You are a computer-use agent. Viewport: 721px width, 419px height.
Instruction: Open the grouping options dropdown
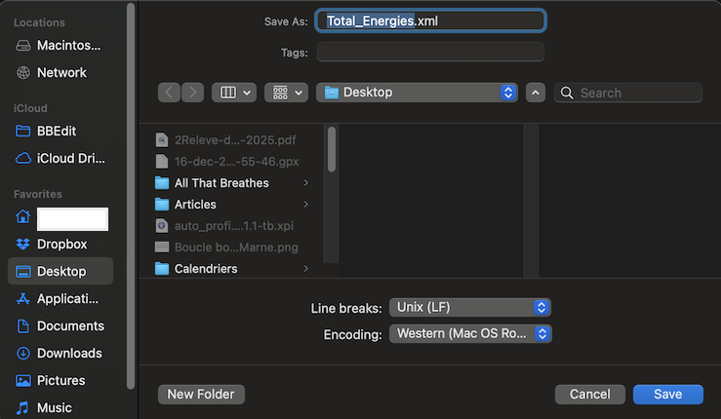286,93
